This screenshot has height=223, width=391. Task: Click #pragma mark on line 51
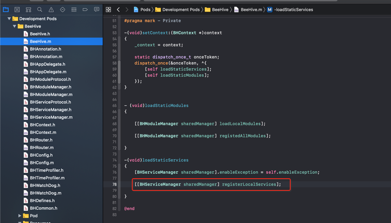coord(140,21)
